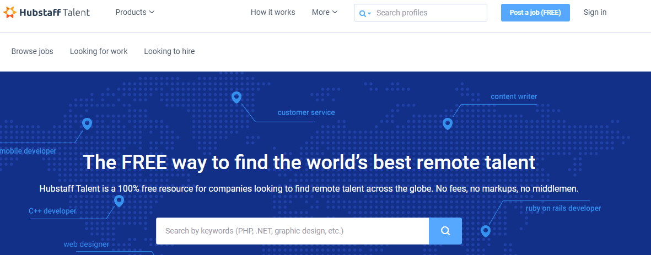This screenshot has width=651, height=255.
Task: Click the blue magnifier search button
Action: [445, 231]
